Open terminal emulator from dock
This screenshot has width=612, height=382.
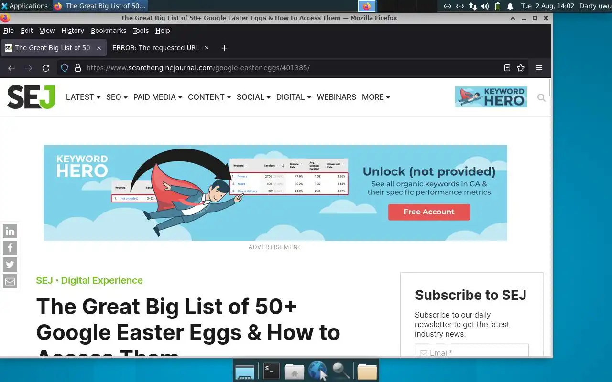coord(272,371)
